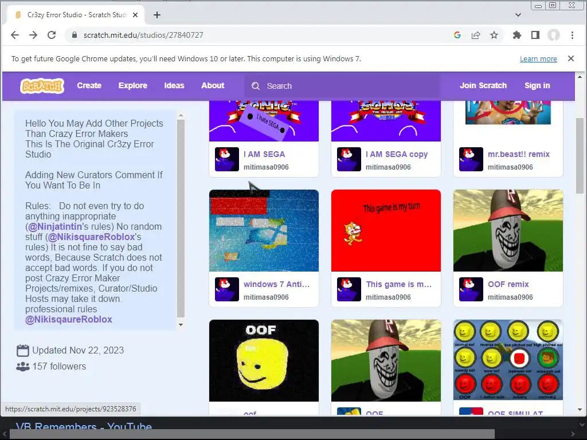This screenshot has width=587, height=440.
Task: Open the tab search chevron
Action: tap(518, 15)
